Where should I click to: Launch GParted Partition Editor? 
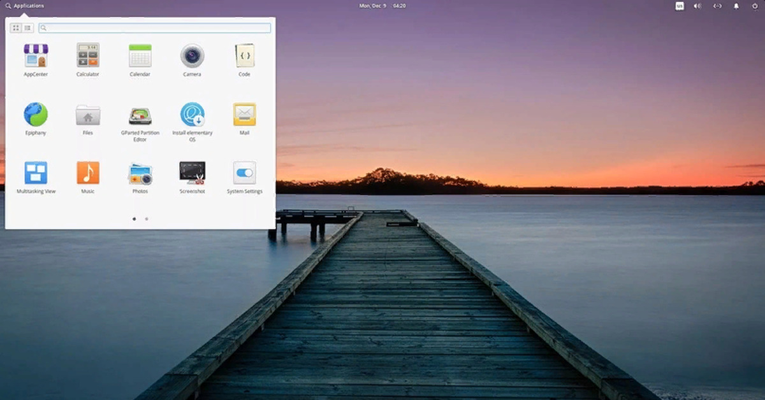[140, 116]
